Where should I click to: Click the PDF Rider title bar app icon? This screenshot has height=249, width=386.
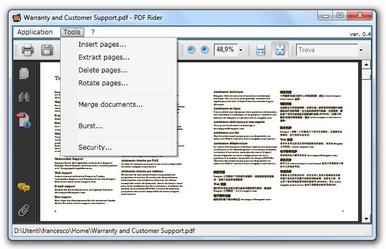point(16,18)
